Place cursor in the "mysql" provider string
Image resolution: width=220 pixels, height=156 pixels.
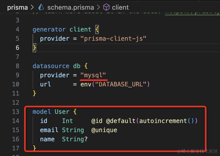pos(93,75)
